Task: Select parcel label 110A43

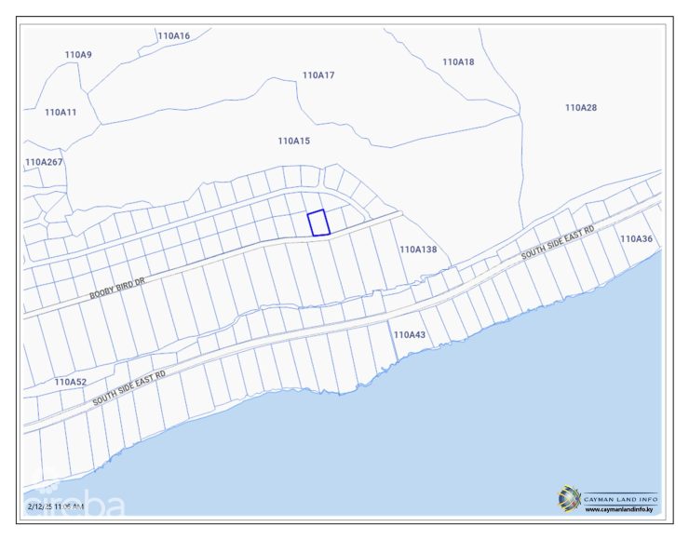Action: pos(410,335)
